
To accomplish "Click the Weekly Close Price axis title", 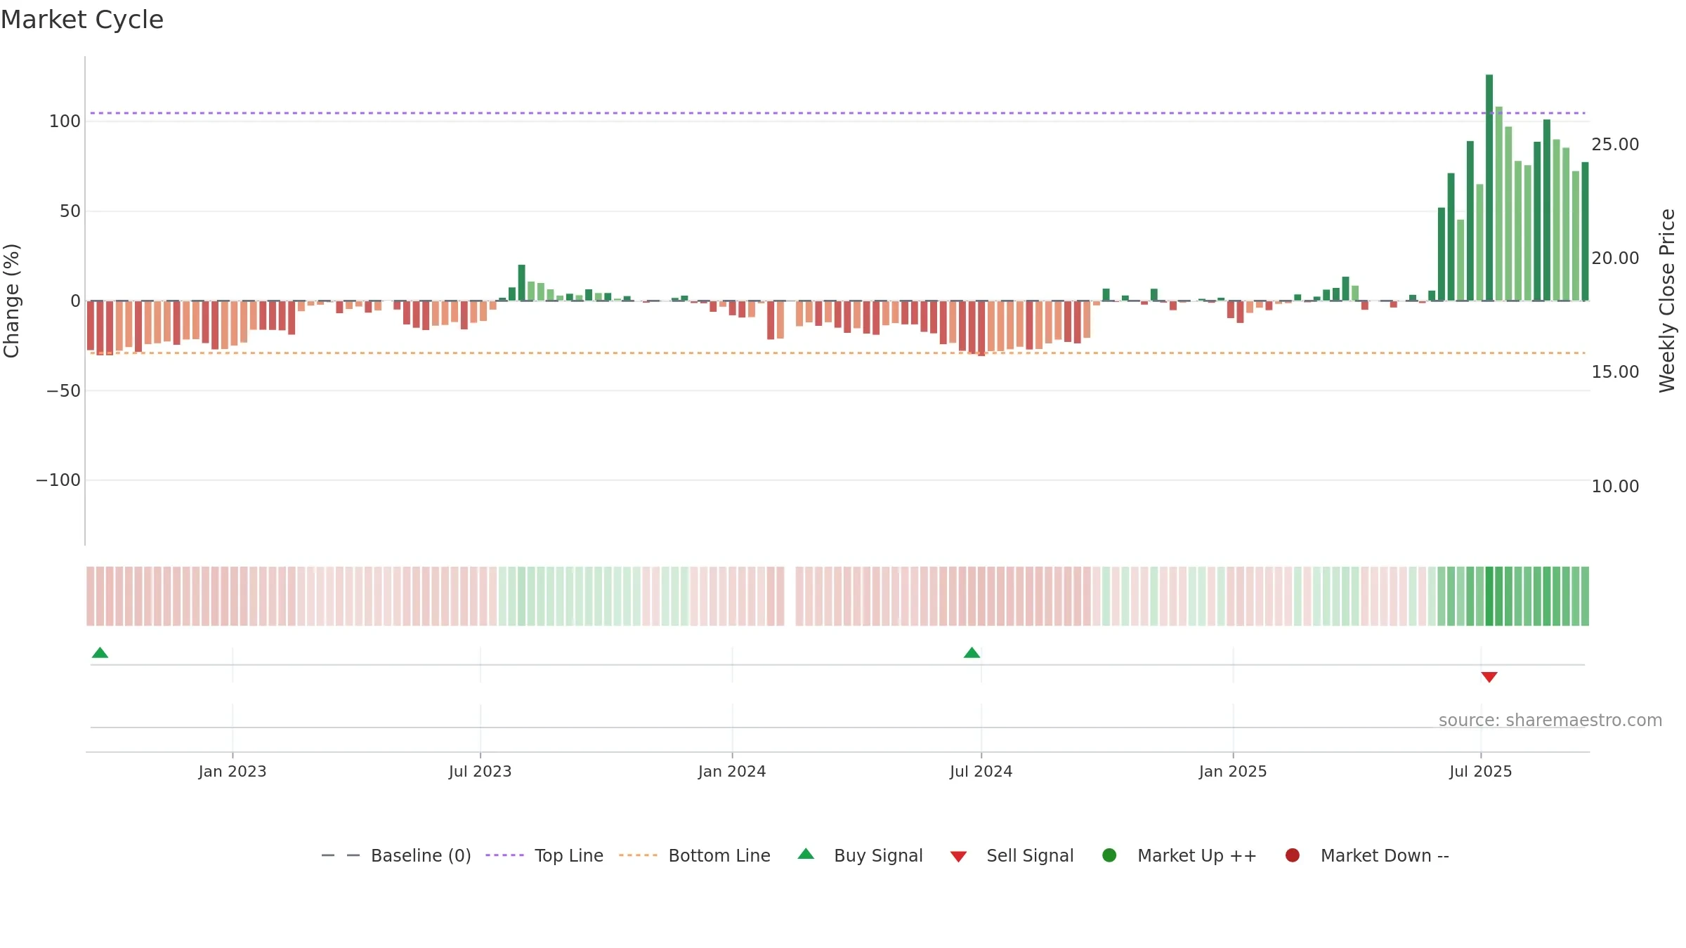I will (x=1667, y=301).
